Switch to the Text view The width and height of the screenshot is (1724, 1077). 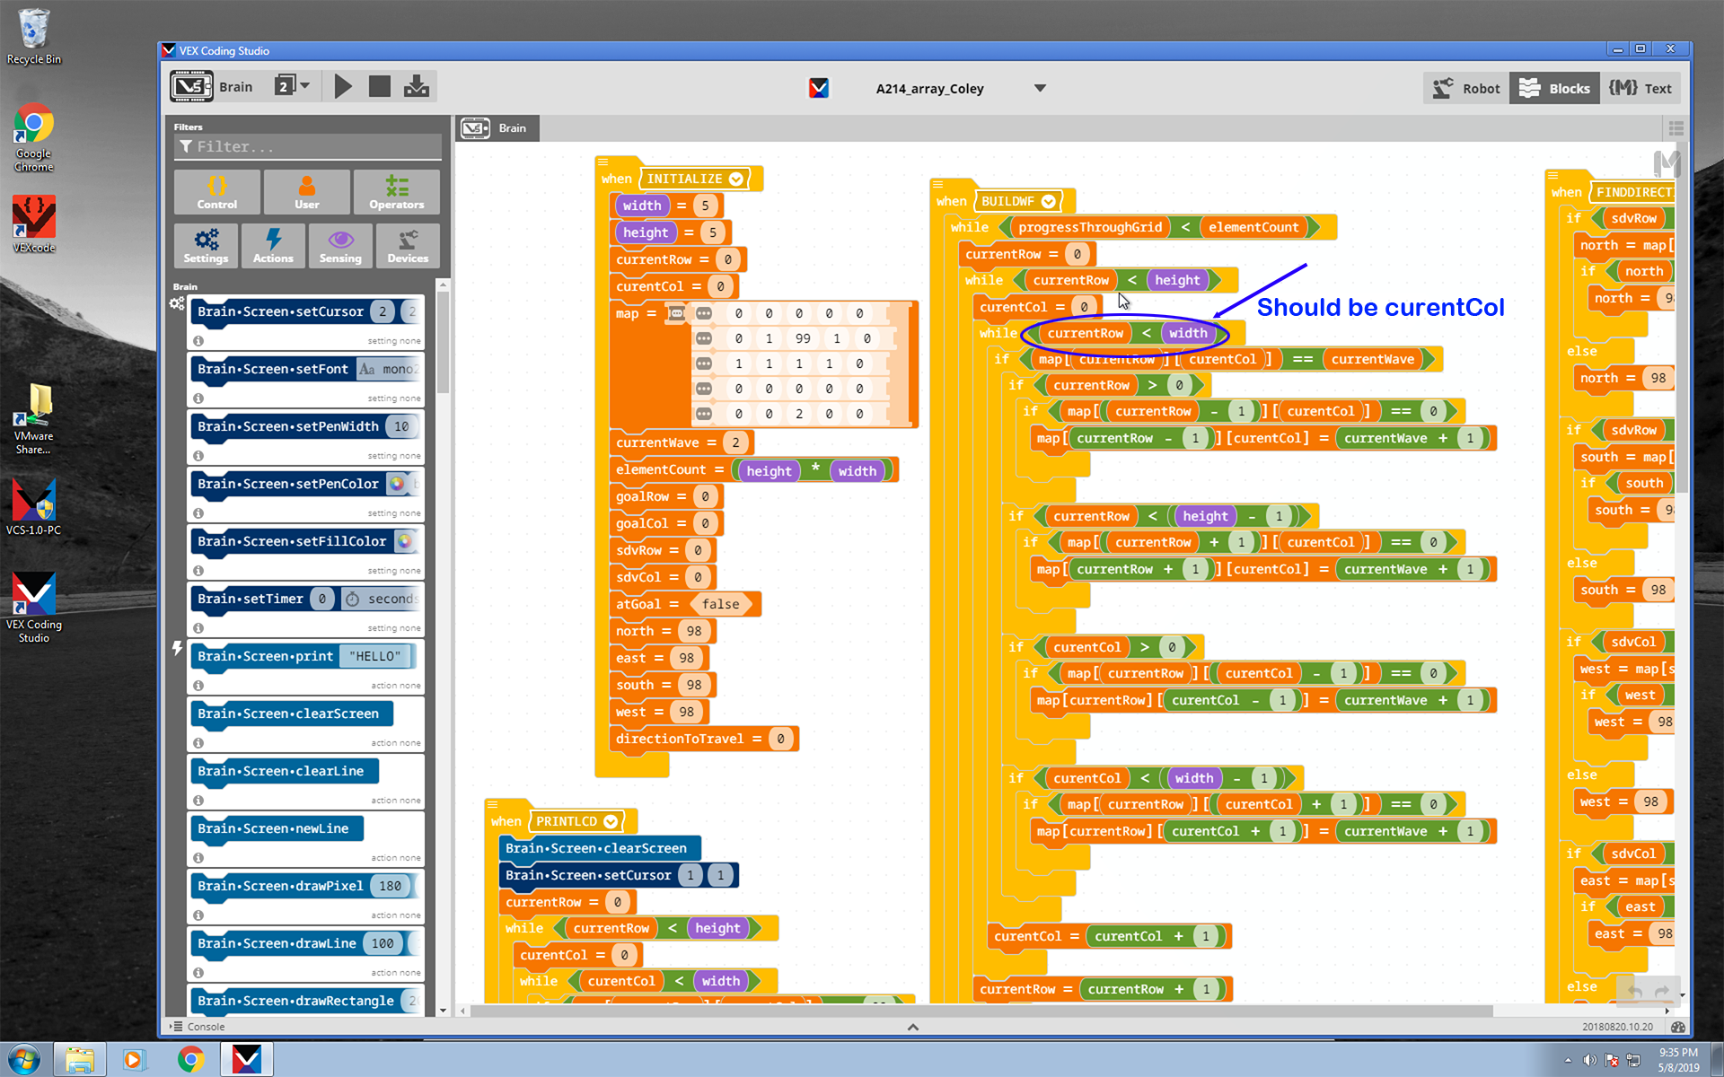pos(1640,88)
